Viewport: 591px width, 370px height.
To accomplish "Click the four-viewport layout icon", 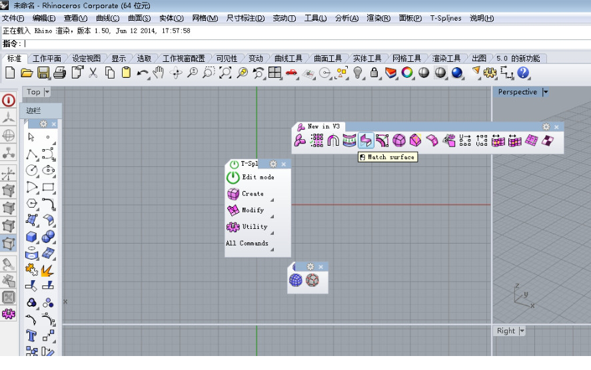I will pyautogui.click(x=275, y=73).
